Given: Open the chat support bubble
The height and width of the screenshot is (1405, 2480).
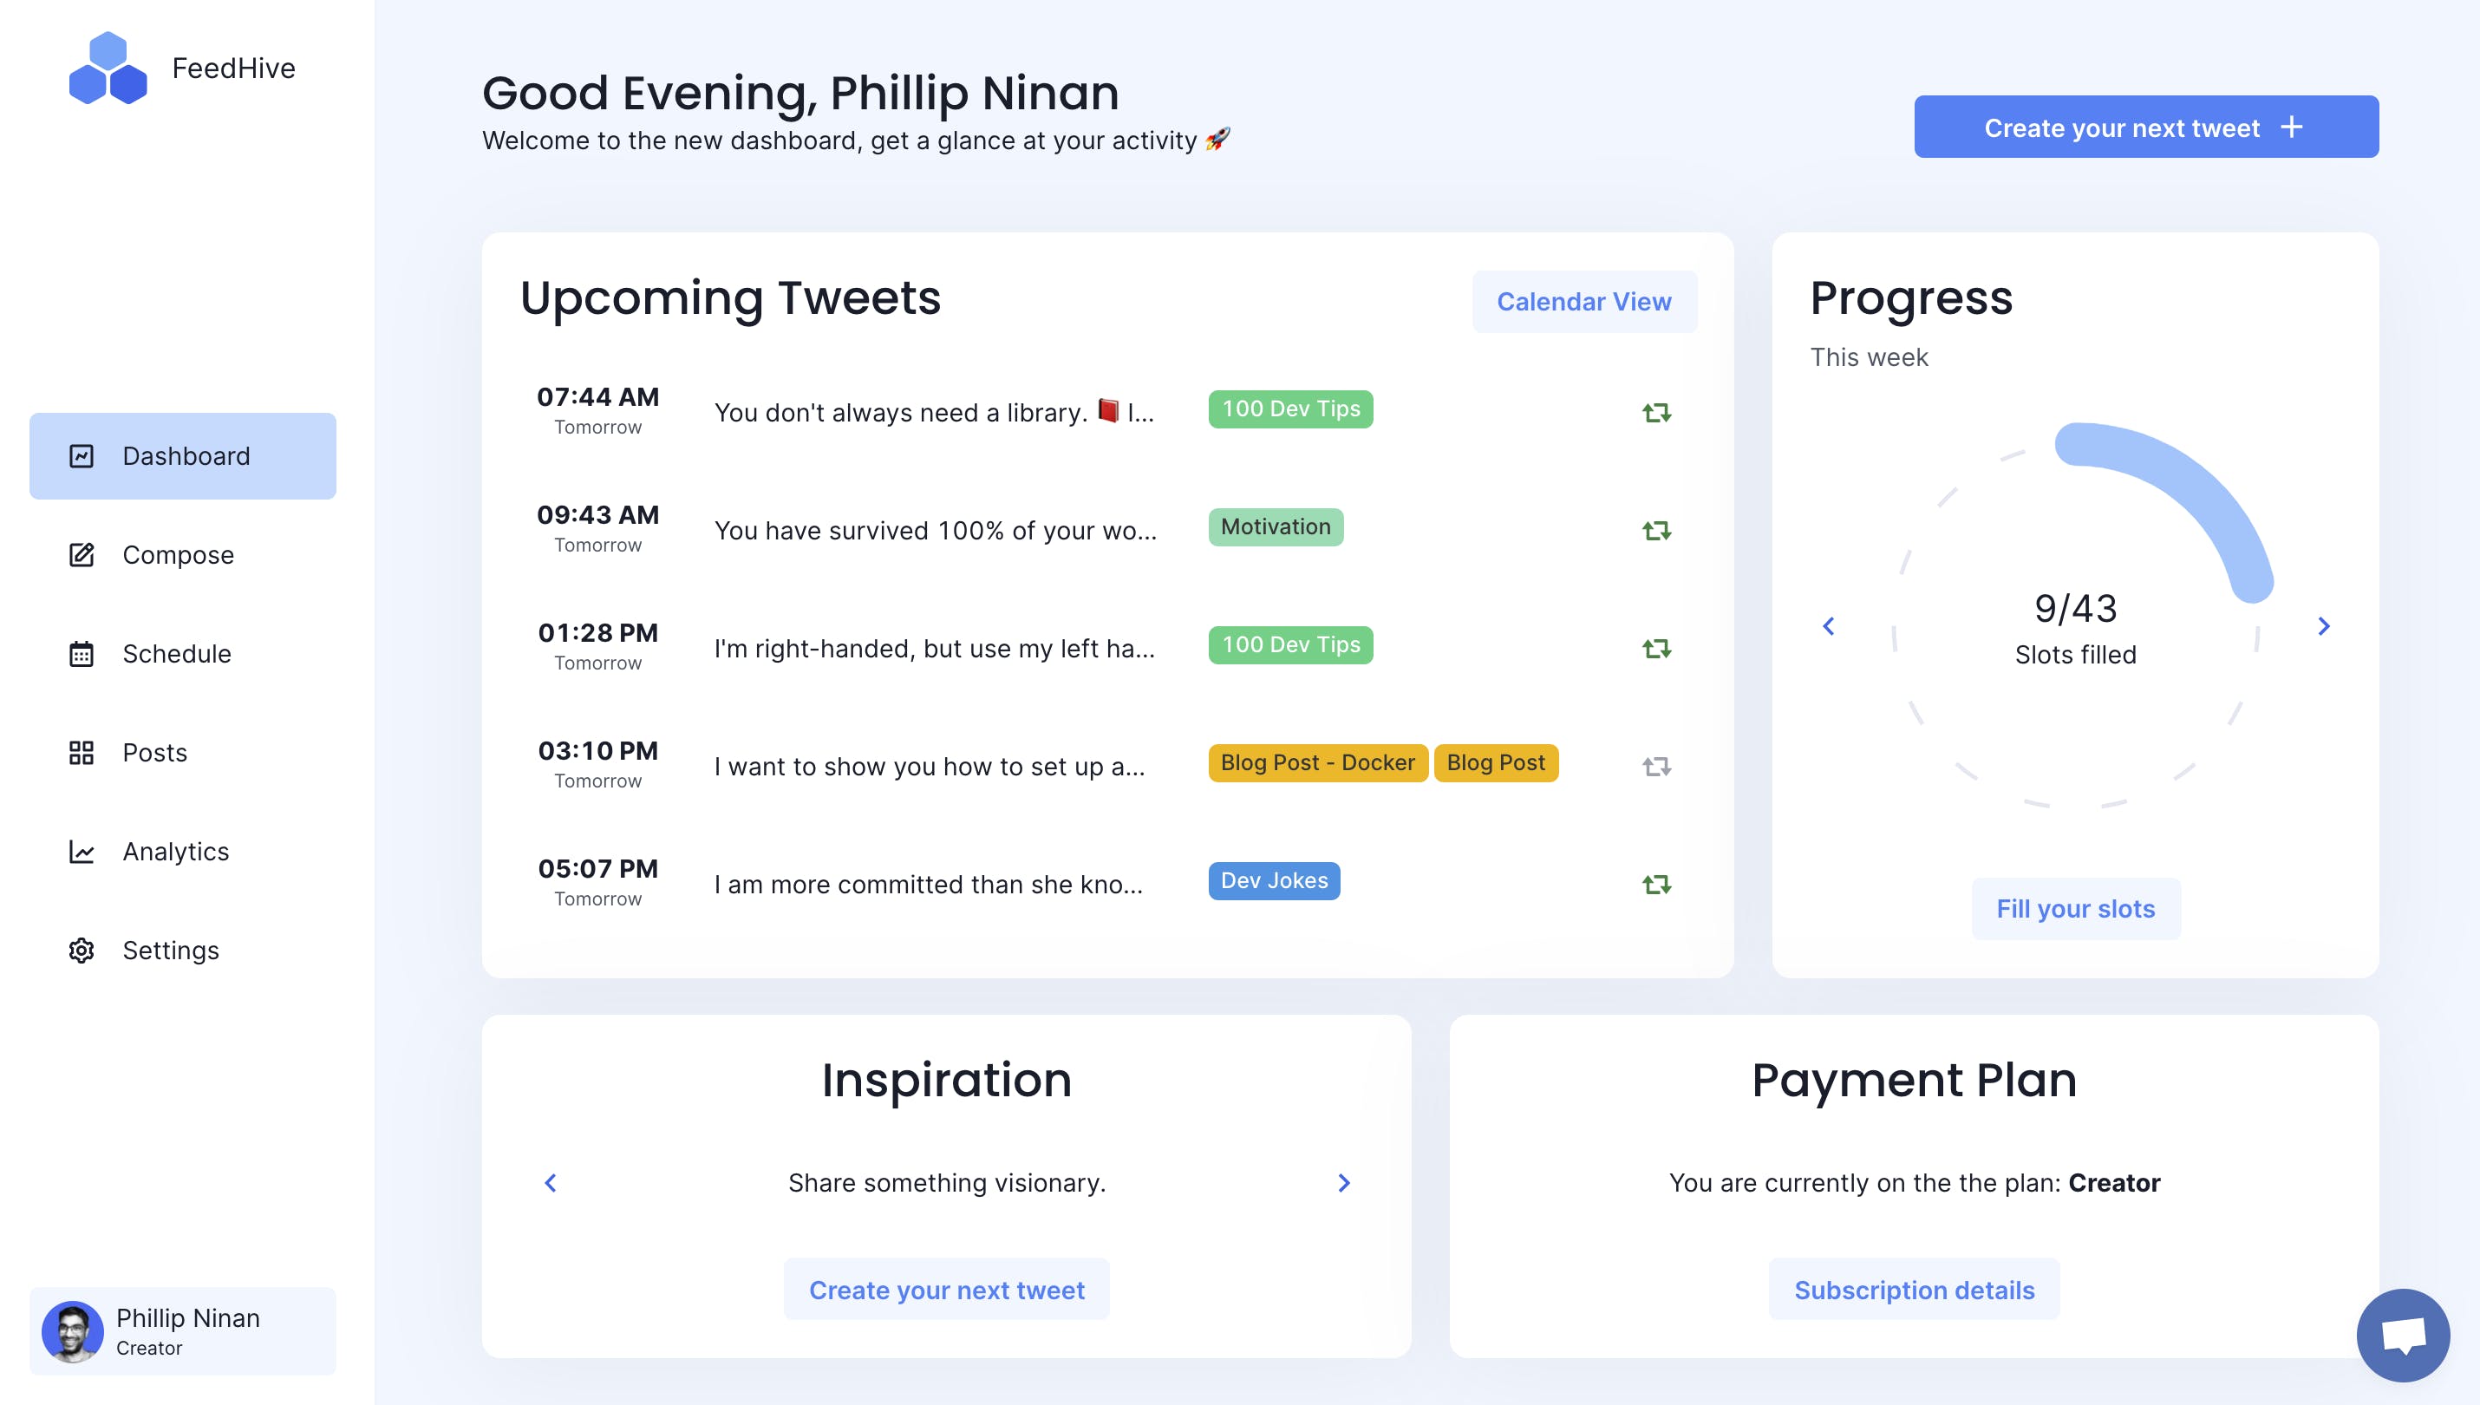Looking at the screenshot, I should click(2403, 1336).
